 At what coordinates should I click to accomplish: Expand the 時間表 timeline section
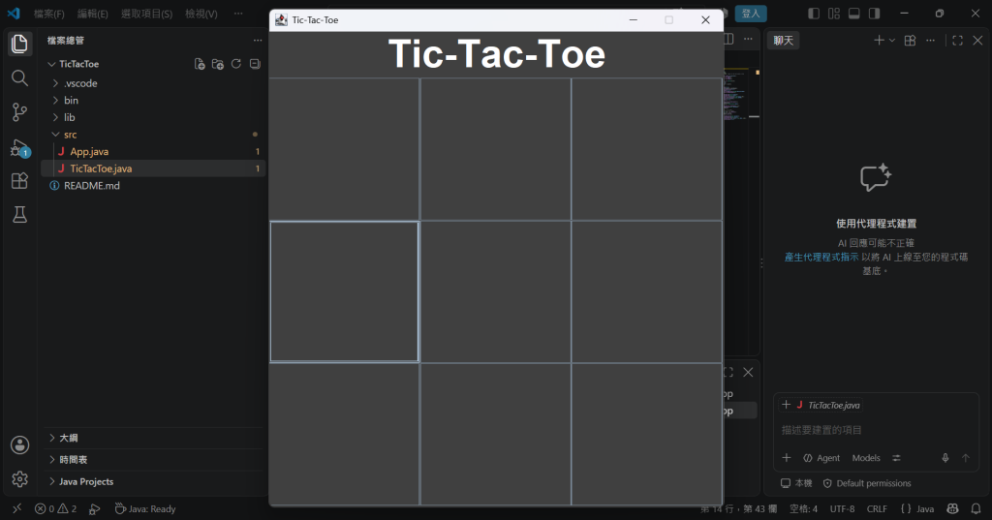[154, 460]
